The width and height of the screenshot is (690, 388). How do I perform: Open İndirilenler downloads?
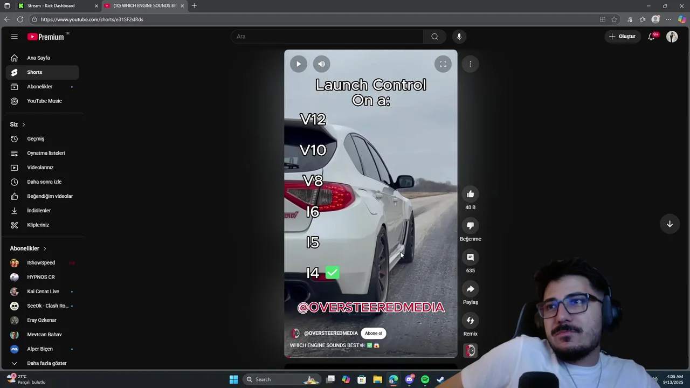pos(43,211)
